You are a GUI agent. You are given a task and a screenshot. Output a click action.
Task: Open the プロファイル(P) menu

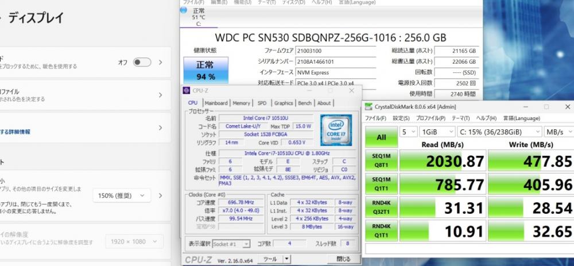click(x=430, y=118)
